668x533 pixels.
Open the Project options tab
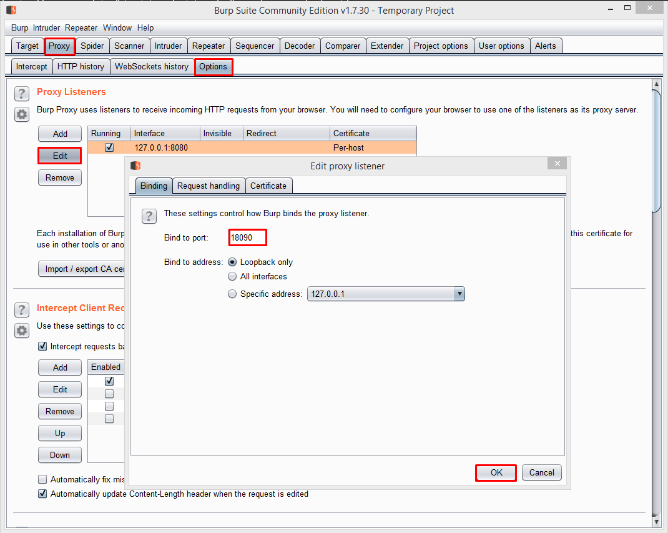tap(441, 46)
